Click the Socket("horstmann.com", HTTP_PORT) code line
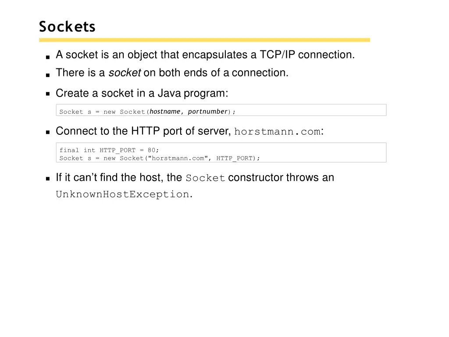Screen dimensions: 449x337 click(160, 158)
